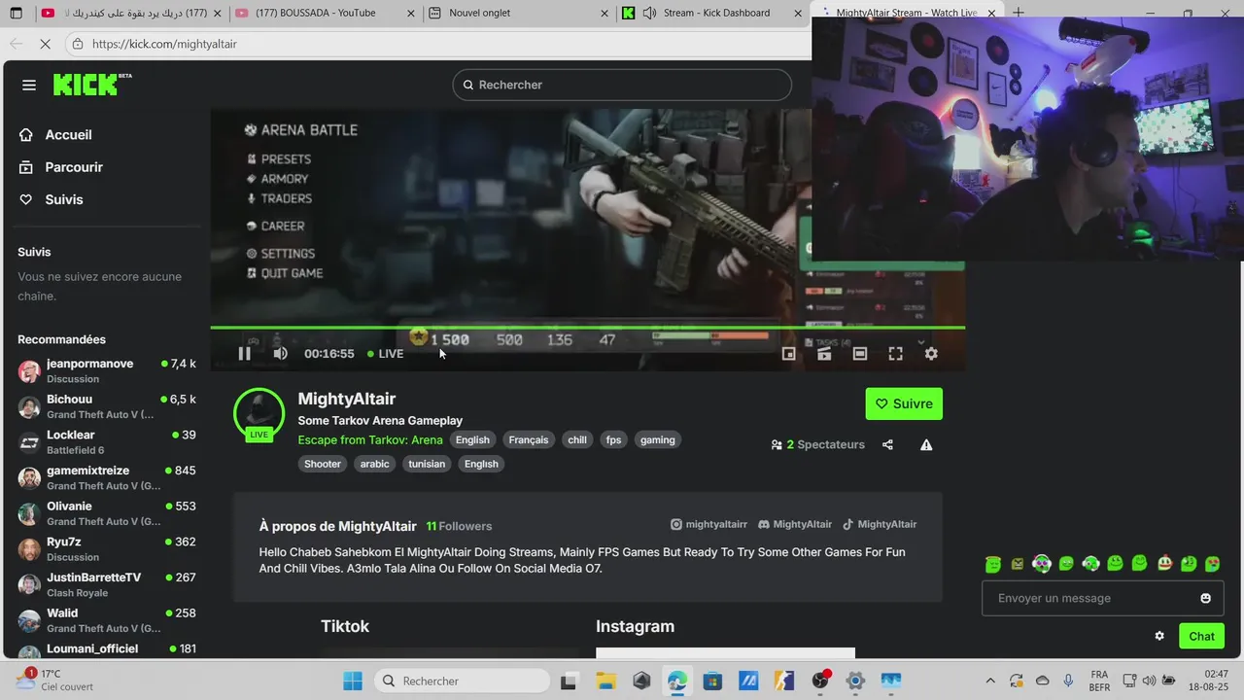Screen dimensions: 1244x700
Task: Follow MightyAltair with Suivre button
Action: pyautogui.click(x=904, y=403)
